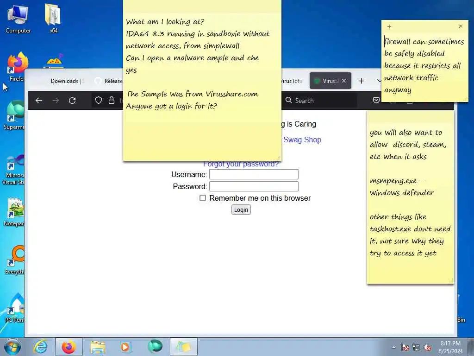Click the firewall sticky note text
The width and height of the screenshot is (474, 356).
tap(424, 66)
